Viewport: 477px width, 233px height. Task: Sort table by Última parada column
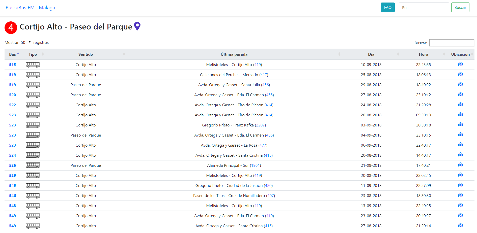(x=234, y=54)
